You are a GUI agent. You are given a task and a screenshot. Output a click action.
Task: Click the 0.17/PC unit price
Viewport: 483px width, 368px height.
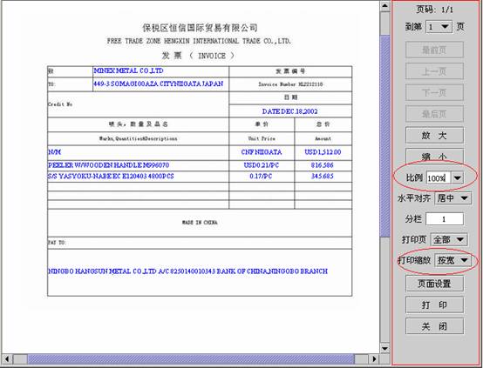pos(261,176)
